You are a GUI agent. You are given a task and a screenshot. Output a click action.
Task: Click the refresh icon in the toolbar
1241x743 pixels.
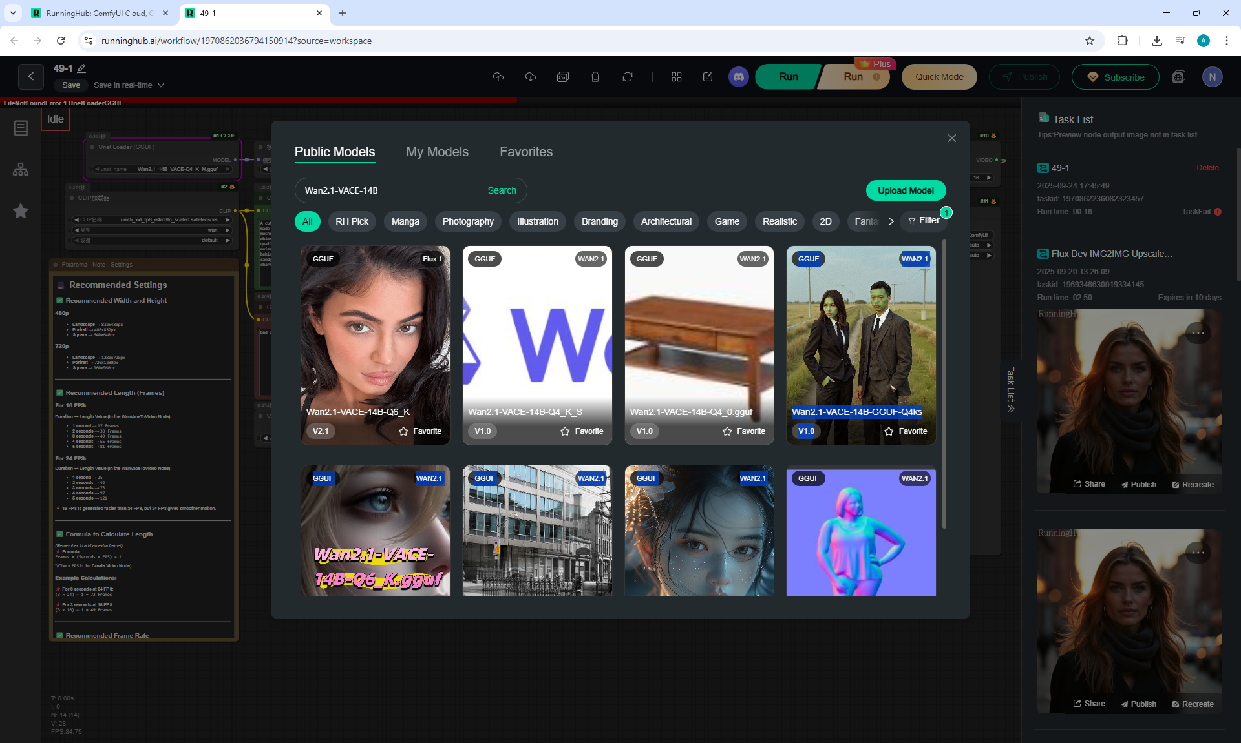click(x=628, y=77)
